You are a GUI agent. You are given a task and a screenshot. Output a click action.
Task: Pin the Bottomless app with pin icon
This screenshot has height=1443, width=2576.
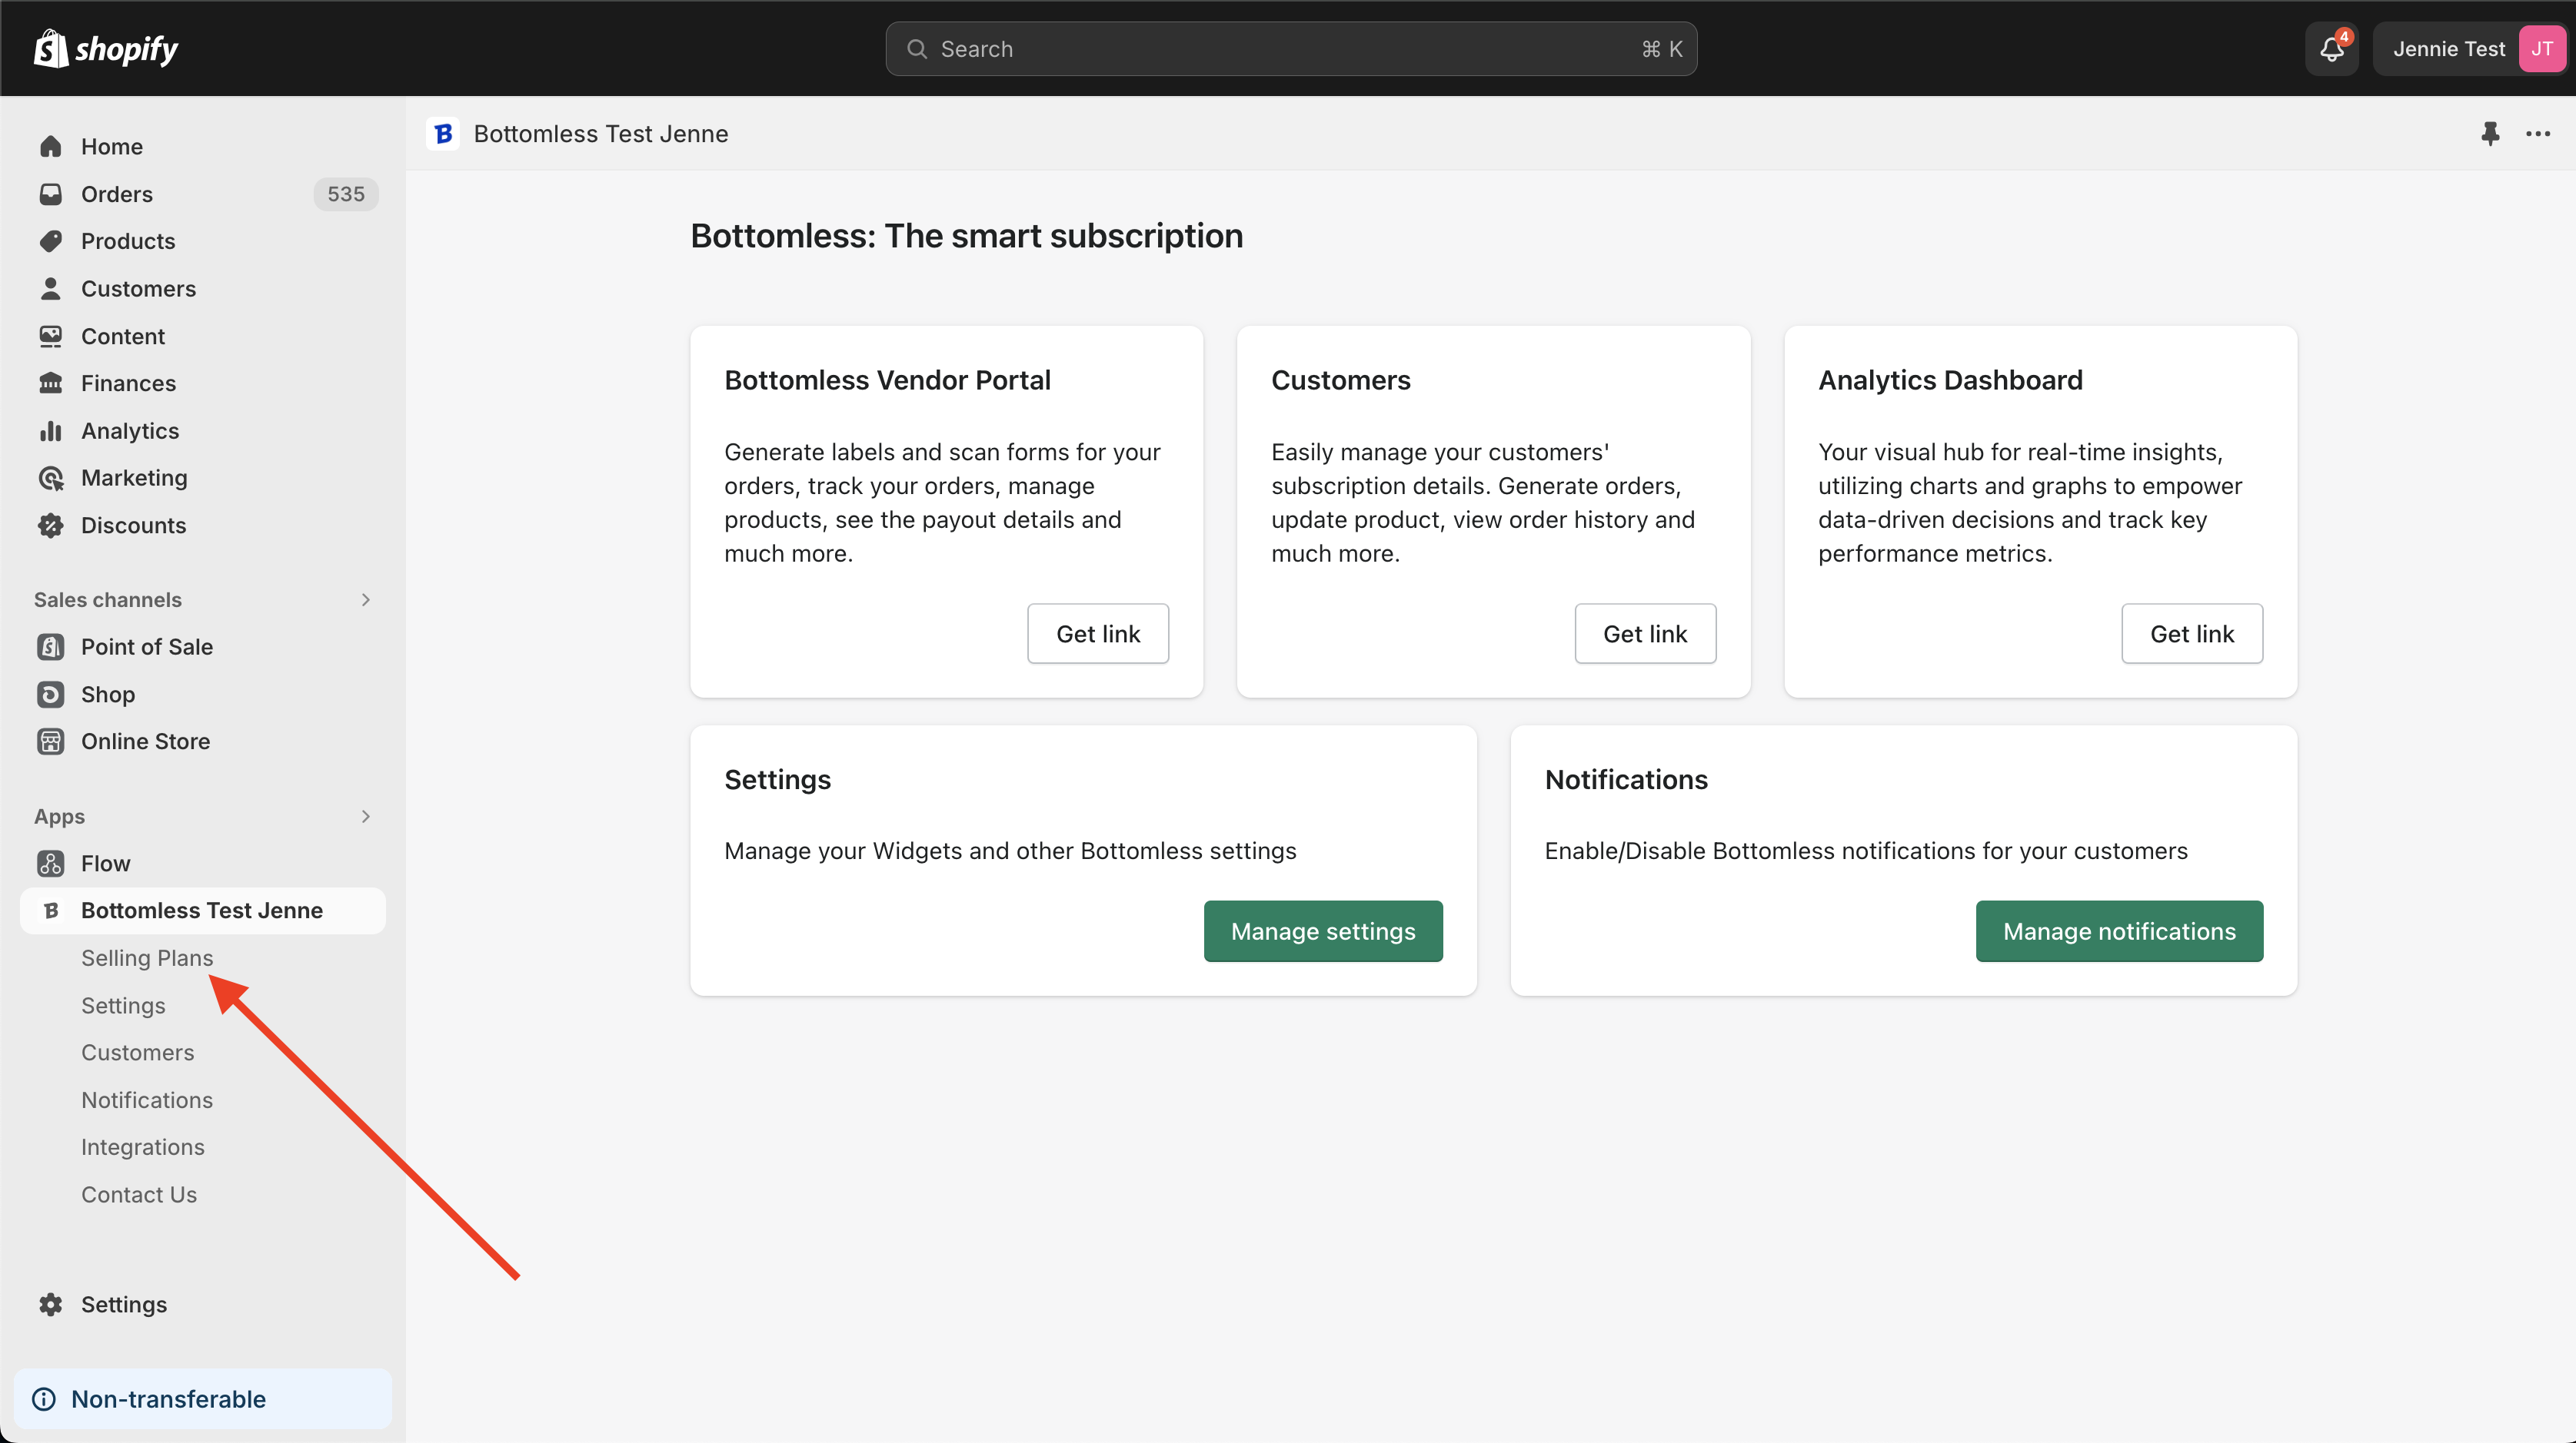coord(2490,133)
